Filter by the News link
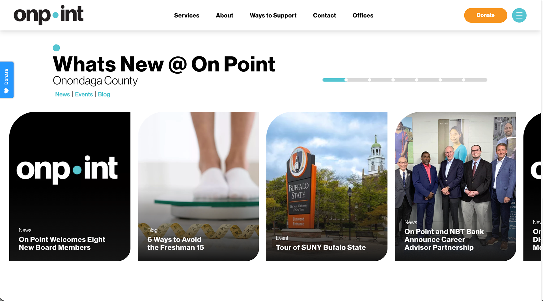This screenshot has width=543, height=301. click(63, 94)
